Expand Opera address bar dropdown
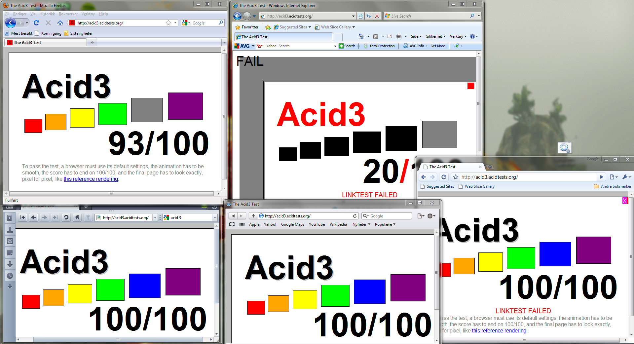This screenshot has height=344, width=634. point(155,218)
